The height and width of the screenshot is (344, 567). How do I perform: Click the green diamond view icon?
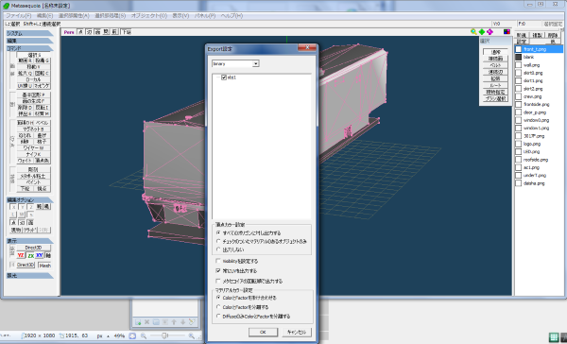[x=482, y=32]
